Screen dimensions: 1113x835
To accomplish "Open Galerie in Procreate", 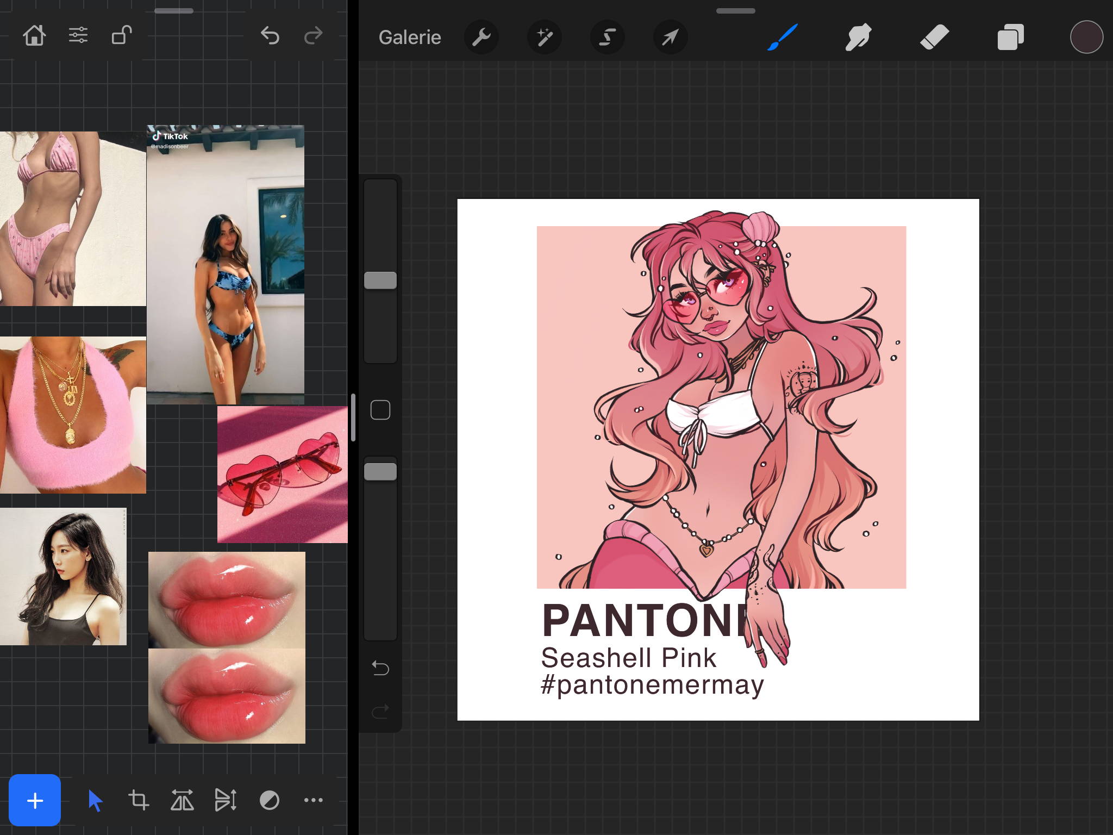I will coord(410,37).
